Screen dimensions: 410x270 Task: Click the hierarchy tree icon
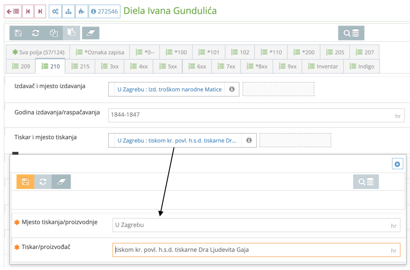(x=68, y=11)
